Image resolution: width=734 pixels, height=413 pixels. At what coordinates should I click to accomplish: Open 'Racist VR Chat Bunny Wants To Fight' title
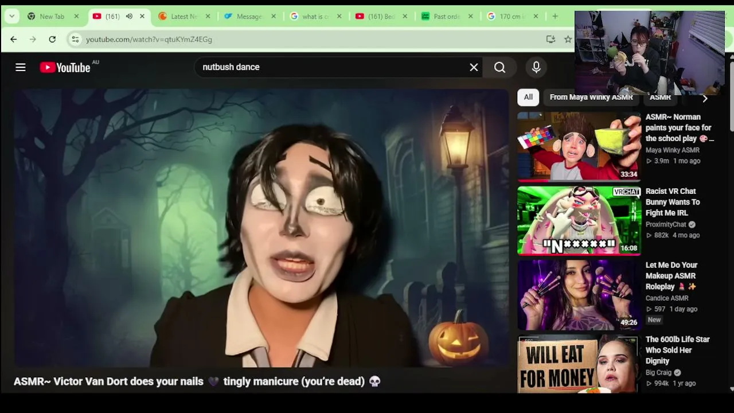[673, 202]
